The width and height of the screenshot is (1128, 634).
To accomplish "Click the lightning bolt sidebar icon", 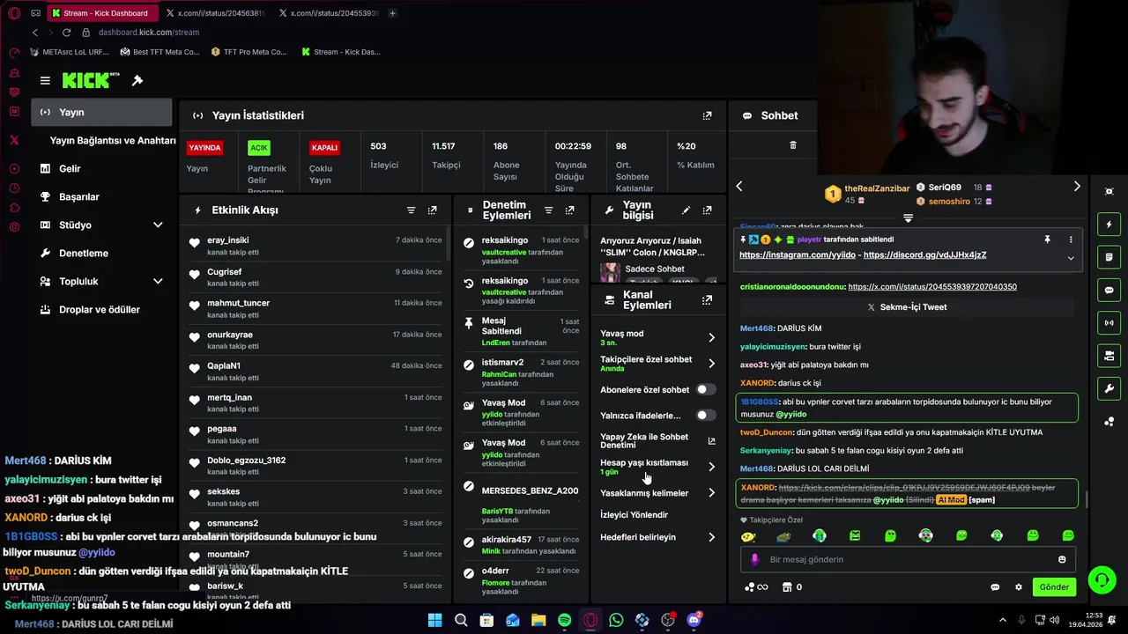I will 1109,225.
